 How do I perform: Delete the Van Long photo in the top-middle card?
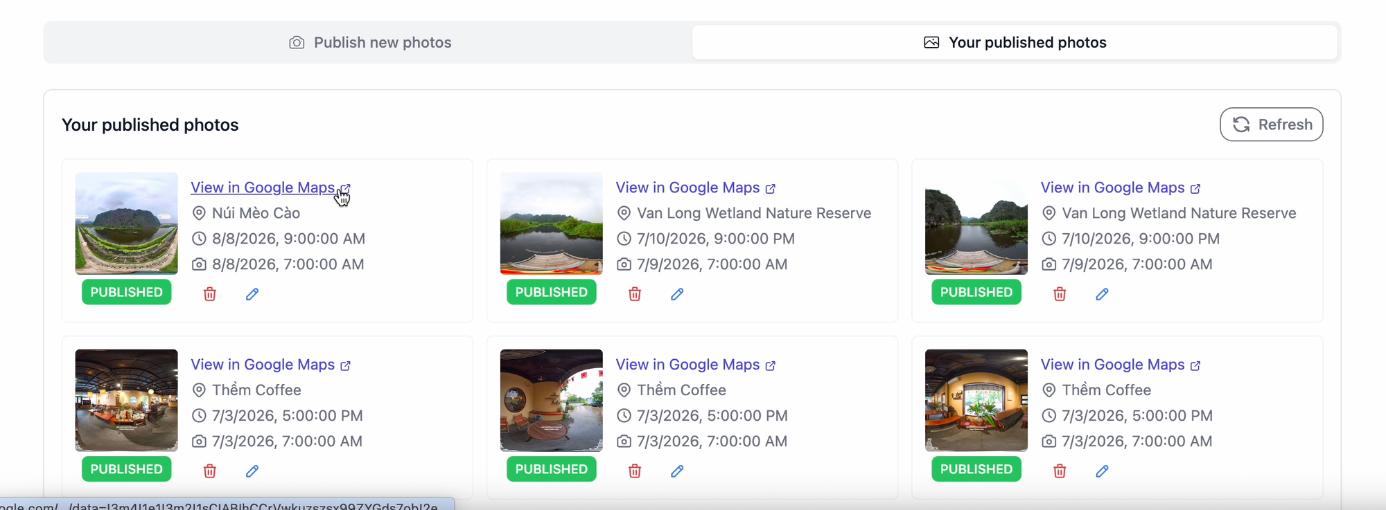(x=635, y=294)
